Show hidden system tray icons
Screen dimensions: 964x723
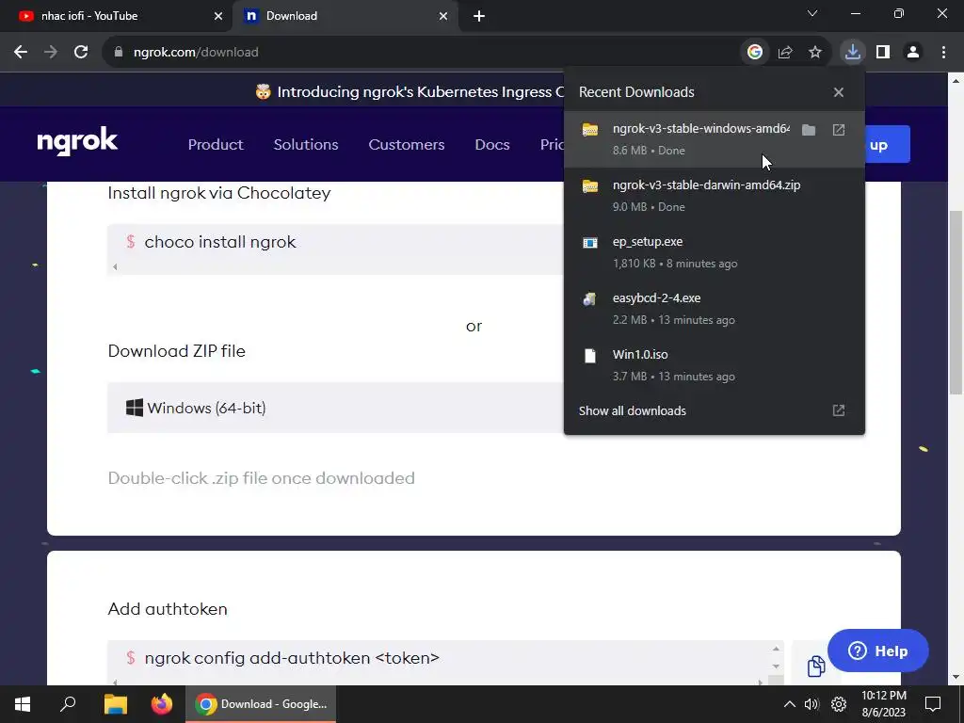coord(790,704)
